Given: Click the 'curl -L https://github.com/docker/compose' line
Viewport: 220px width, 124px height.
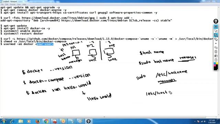Looking at the screenshot, I should (107, 39).
